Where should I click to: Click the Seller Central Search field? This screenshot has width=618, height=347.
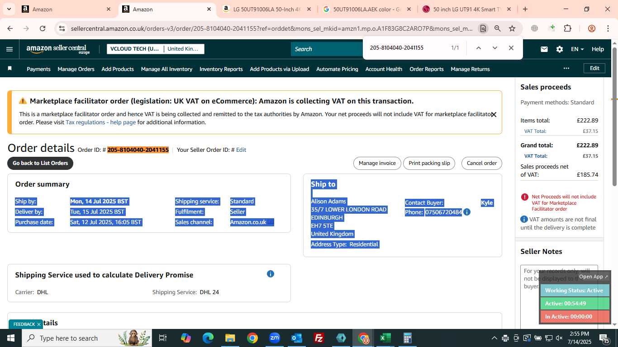327,49
